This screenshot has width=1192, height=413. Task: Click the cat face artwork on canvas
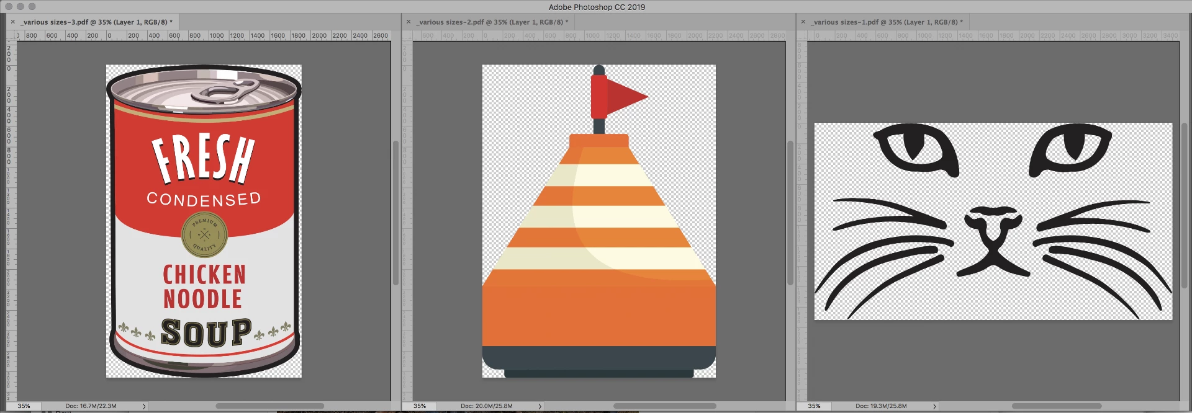[993, 221]
